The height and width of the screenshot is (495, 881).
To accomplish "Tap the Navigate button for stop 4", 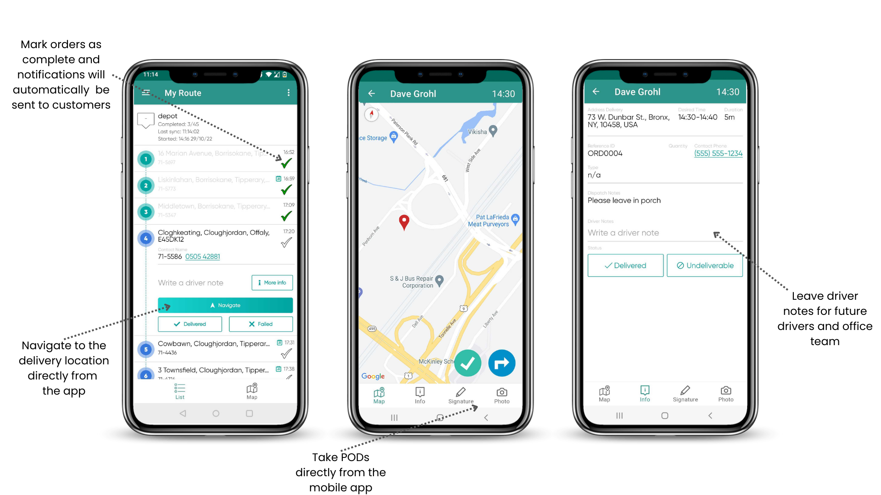I will pyautogui.click(x=224, y=305).
